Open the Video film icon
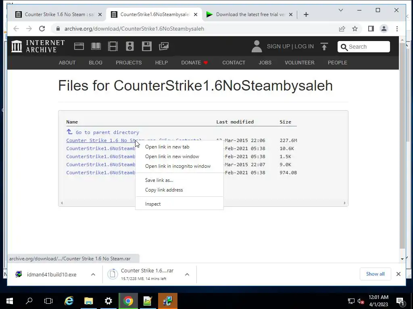The image size is (413, 309). coord(113,46)
